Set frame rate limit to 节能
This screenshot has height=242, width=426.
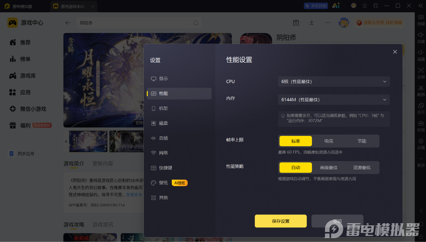click(362, 141)
